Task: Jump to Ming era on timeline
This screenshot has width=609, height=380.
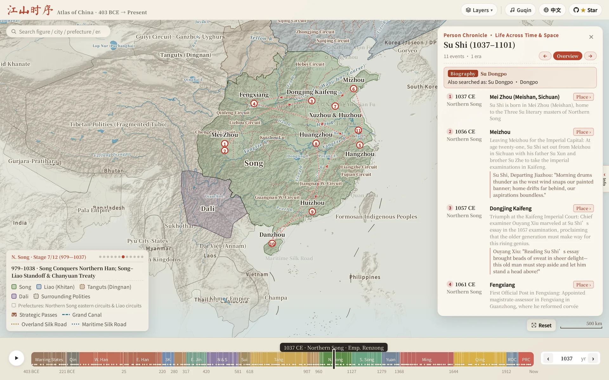Action: [427, 359]
